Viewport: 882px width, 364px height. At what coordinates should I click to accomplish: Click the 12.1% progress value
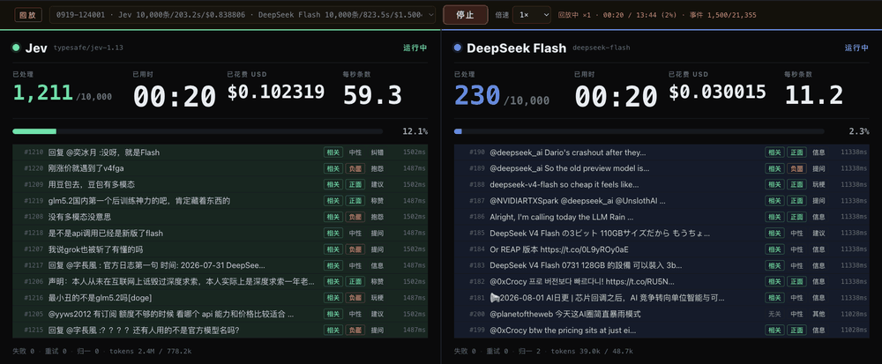point(415,131)
